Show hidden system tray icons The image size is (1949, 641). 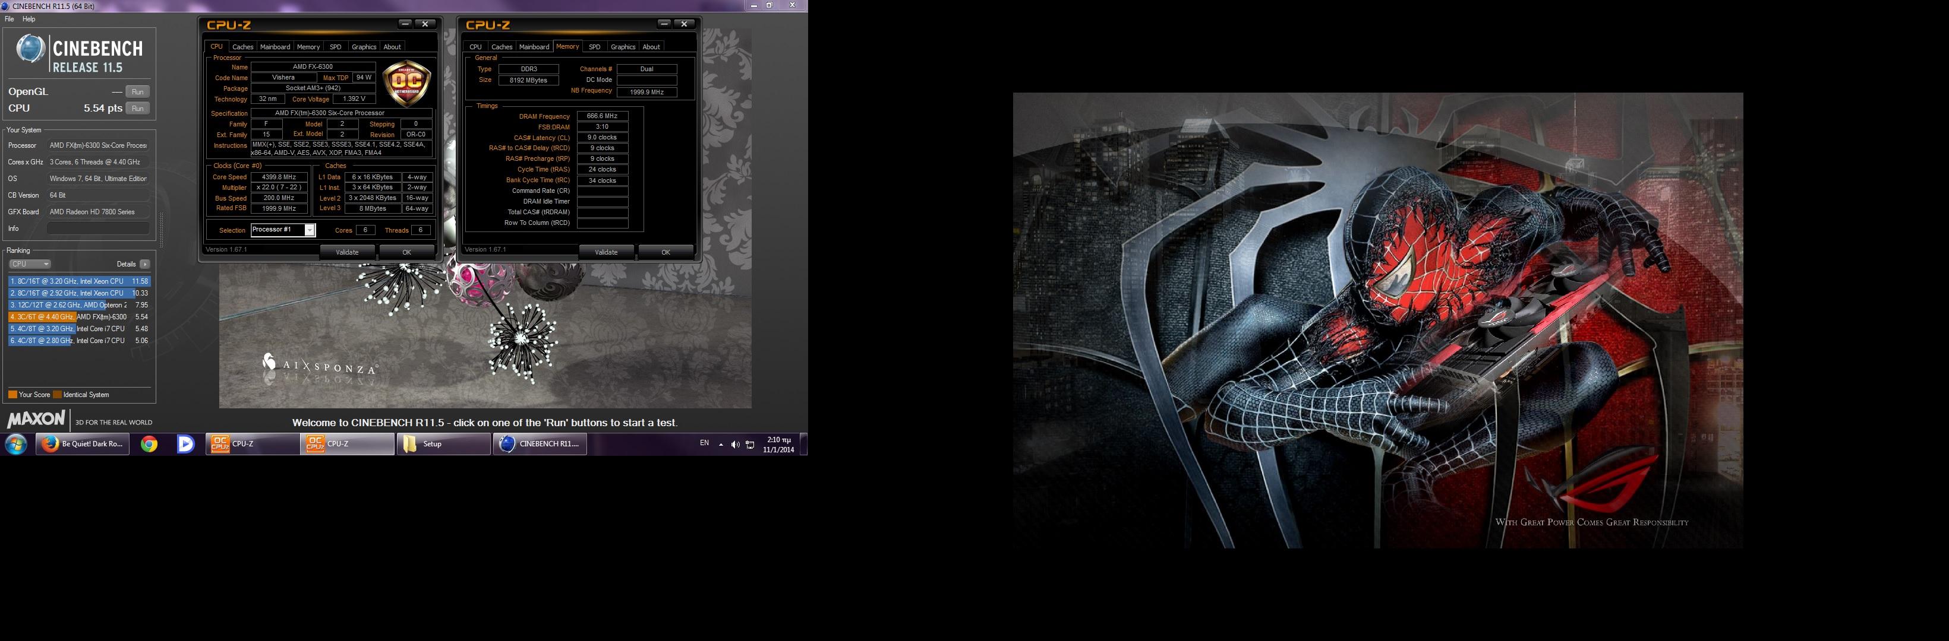(x=721, y=445)
